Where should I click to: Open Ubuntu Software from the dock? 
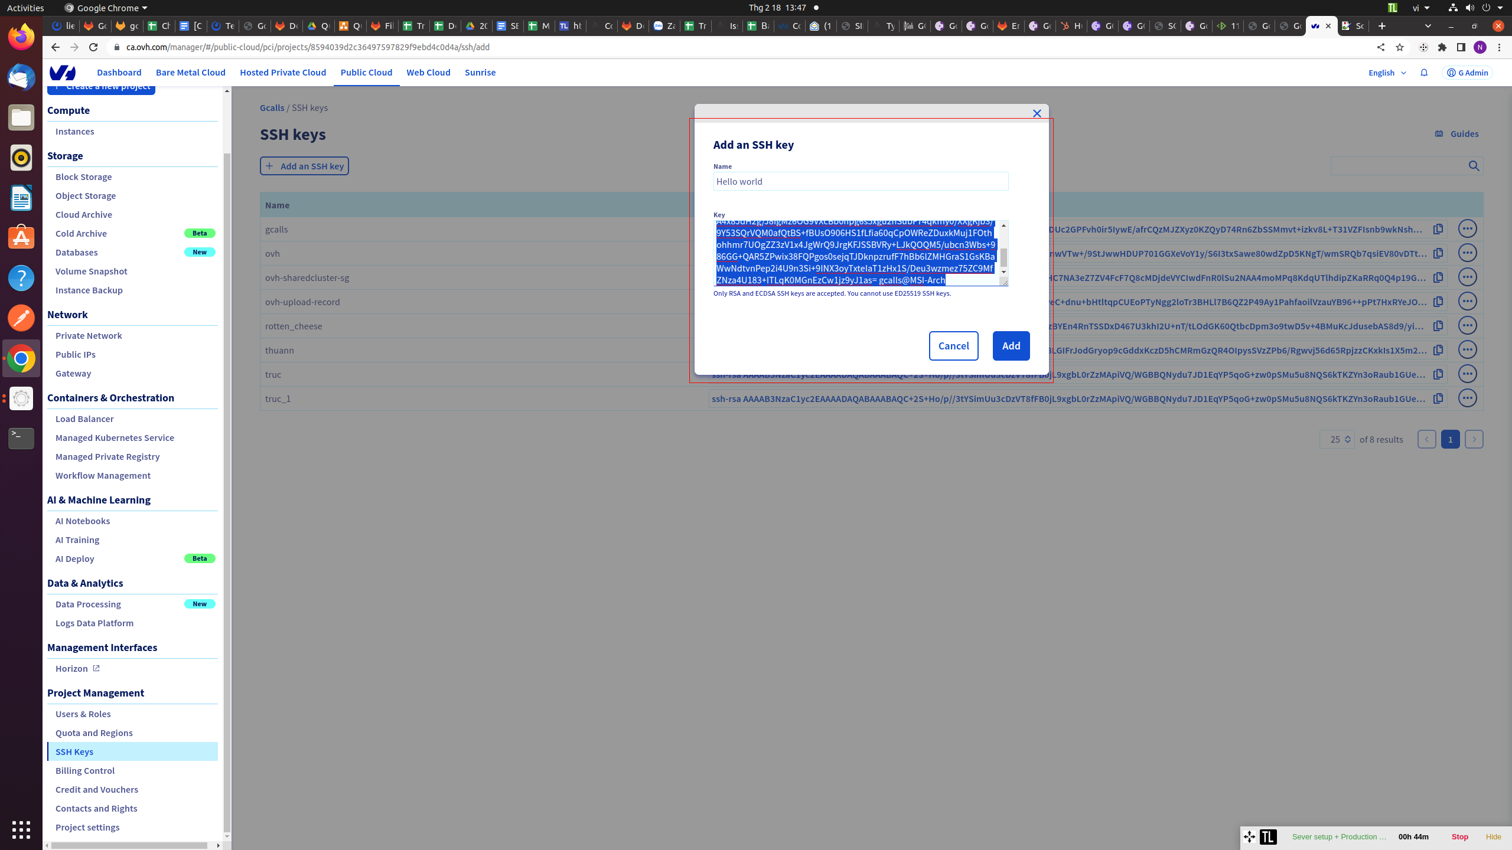coord(21,238)
